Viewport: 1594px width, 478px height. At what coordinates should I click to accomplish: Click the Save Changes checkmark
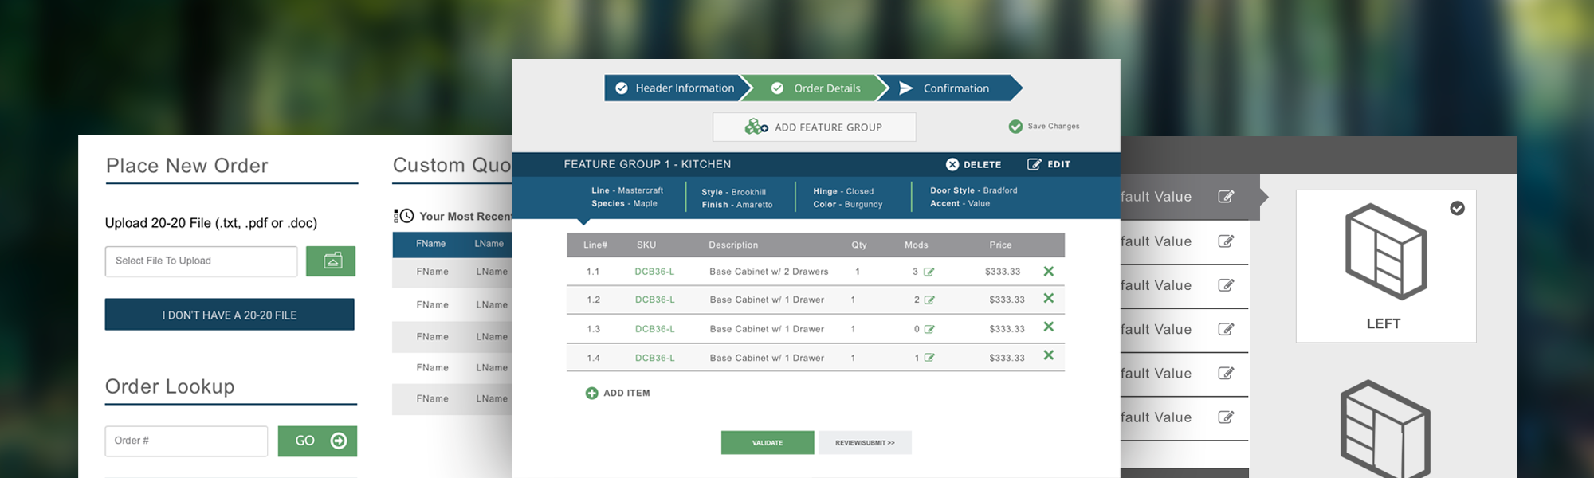(1015, 127)
